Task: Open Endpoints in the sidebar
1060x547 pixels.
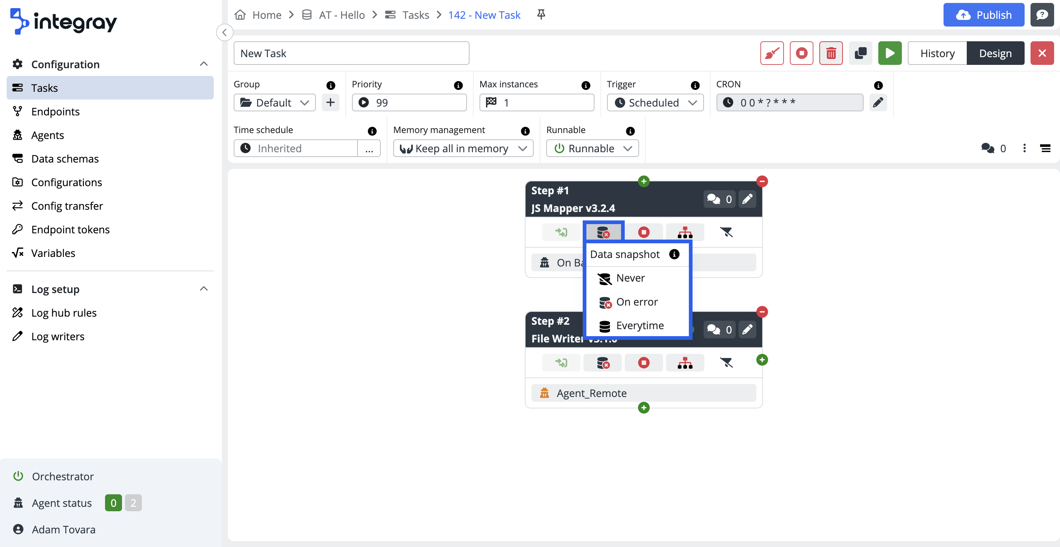Action: click(55, 112)
